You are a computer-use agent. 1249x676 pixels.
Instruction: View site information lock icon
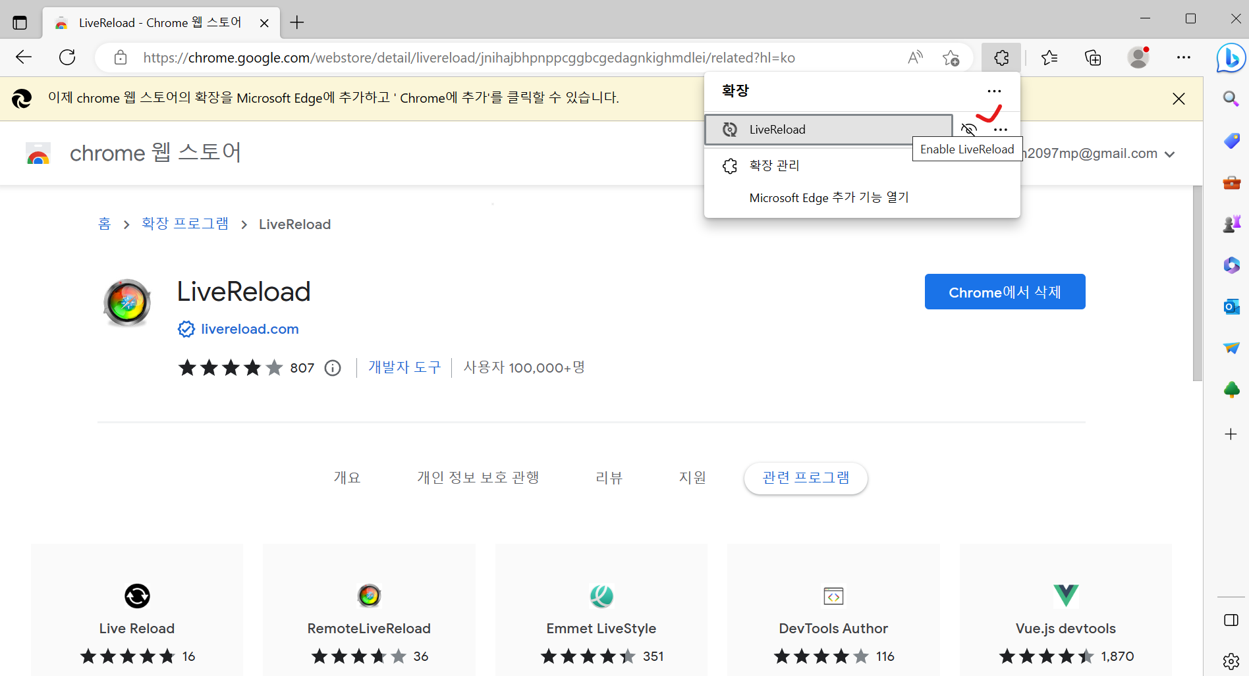[121, 57]
